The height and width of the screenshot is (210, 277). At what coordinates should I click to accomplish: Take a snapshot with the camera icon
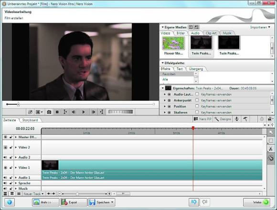pos(49,112)
